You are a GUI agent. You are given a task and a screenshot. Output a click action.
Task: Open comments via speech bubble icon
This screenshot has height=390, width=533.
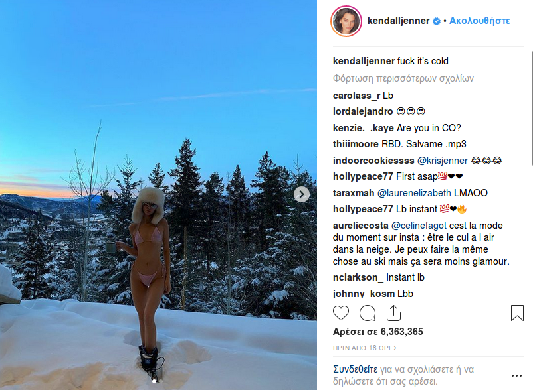click(368, 313)
